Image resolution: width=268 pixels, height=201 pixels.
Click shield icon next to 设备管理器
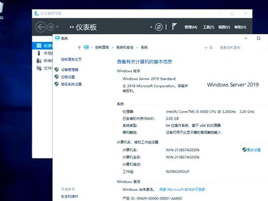tap(57, 69)
